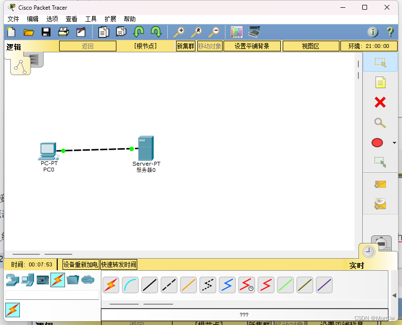Add a complex PDU envelope
Viewport: 402px width, 325px height.
(x=380, y=204)
